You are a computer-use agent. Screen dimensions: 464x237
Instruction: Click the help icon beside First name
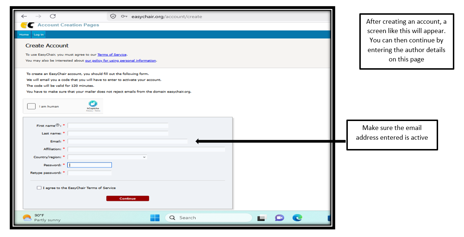click(x=58, y=125)
